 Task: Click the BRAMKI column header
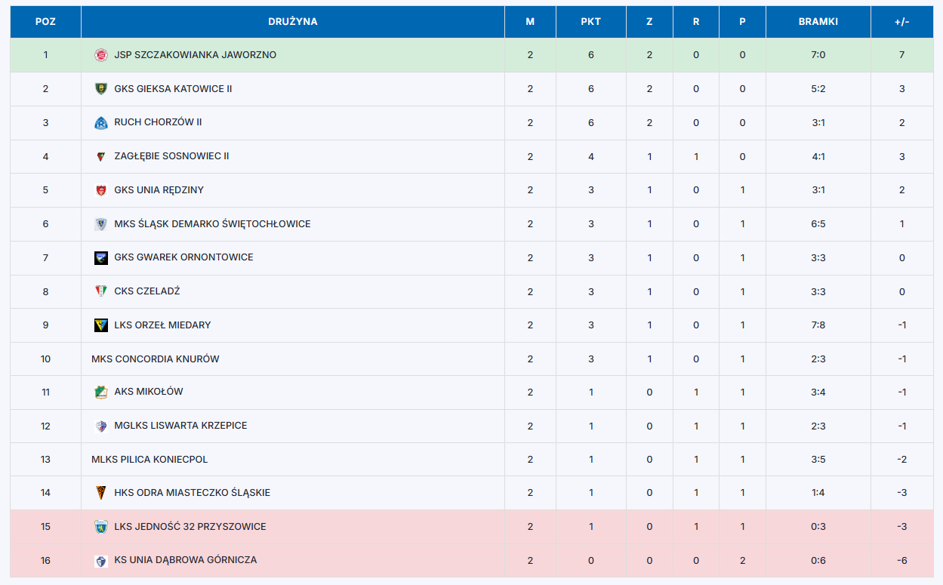point(818,22)
